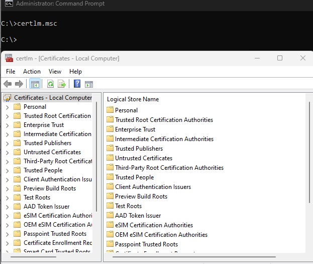
Task: Click left pane vertical scrollbar
Action: click(96, 157)
